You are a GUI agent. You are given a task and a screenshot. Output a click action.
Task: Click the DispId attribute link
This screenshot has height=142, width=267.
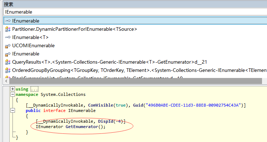pyautogui.click(x=106, y=121)
